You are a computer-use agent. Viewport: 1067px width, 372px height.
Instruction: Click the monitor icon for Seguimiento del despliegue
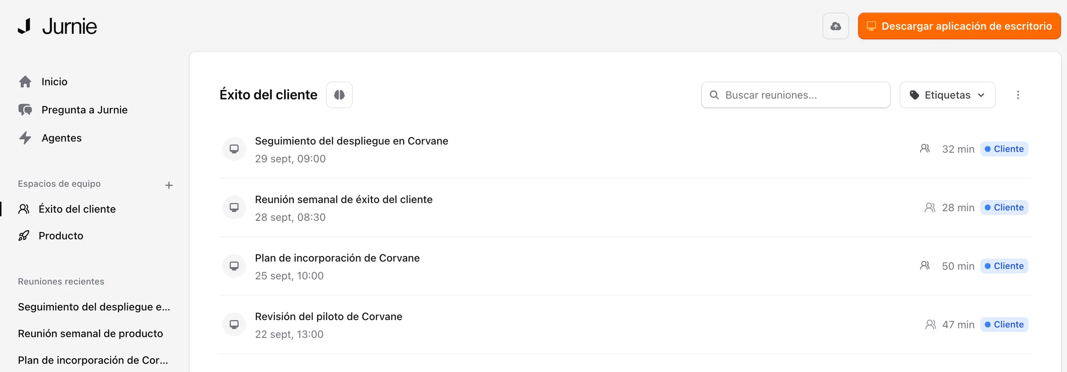coord(234,149)
